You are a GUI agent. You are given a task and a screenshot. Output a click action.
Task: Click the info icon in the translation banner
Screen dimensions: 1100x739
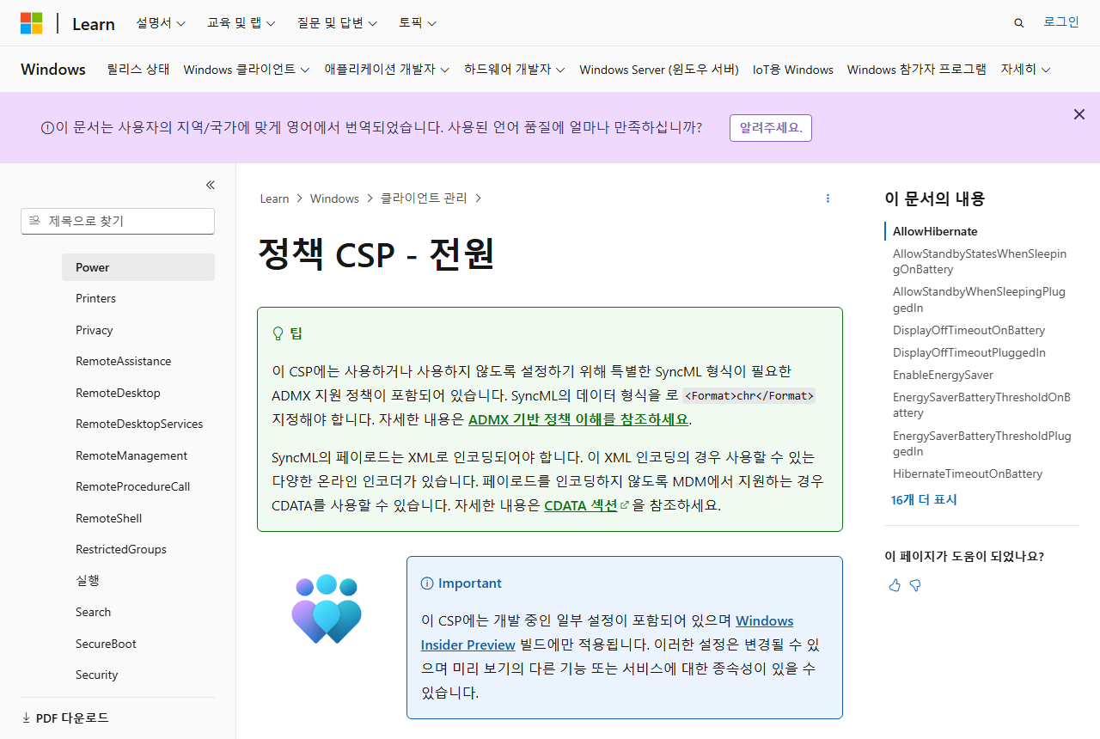48,128
